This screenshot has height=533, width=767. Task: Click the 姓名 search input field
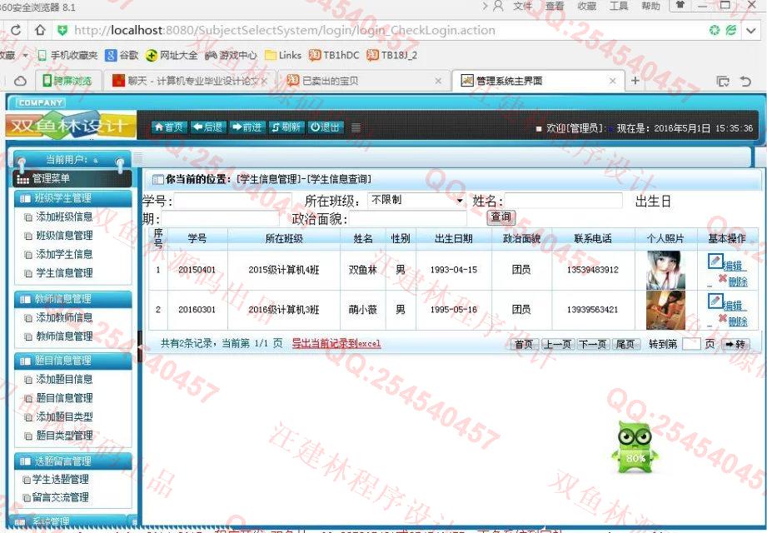point(564,201)
